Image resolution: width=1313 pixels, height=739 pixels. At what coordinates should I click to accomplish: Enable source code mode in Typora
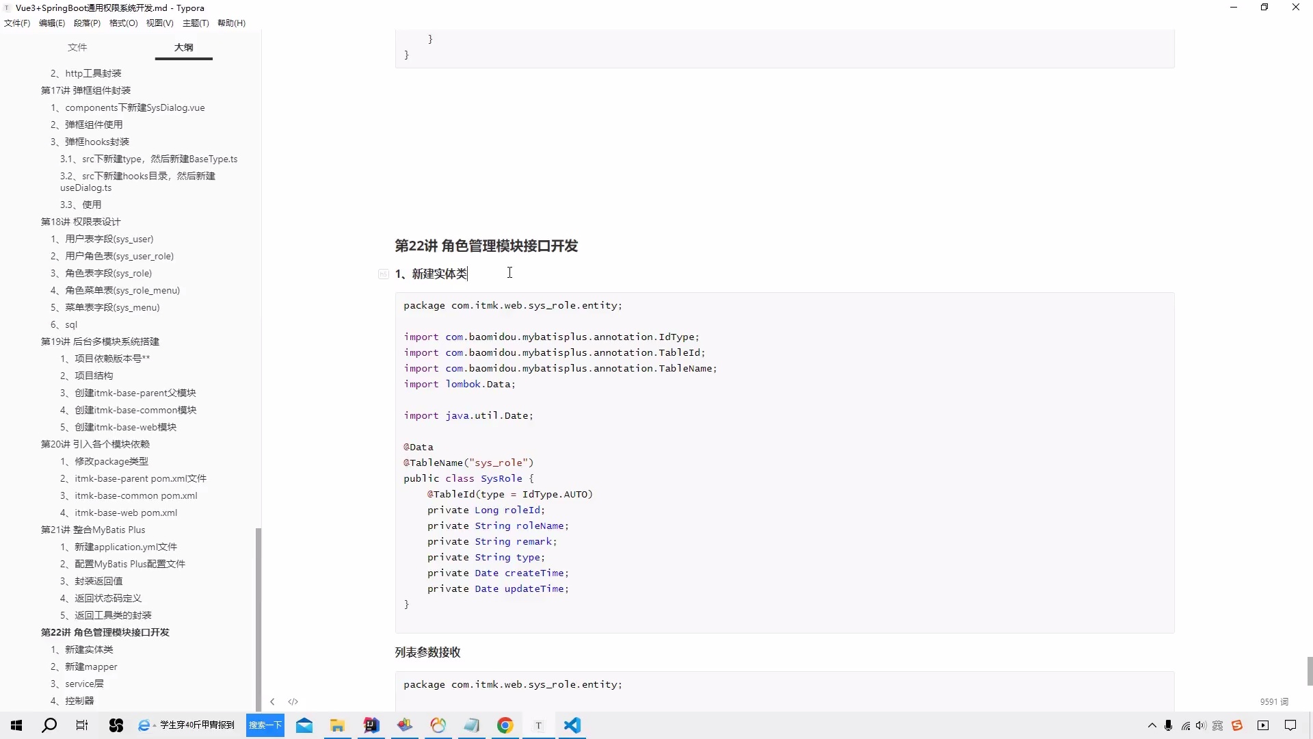click(293, 701)
